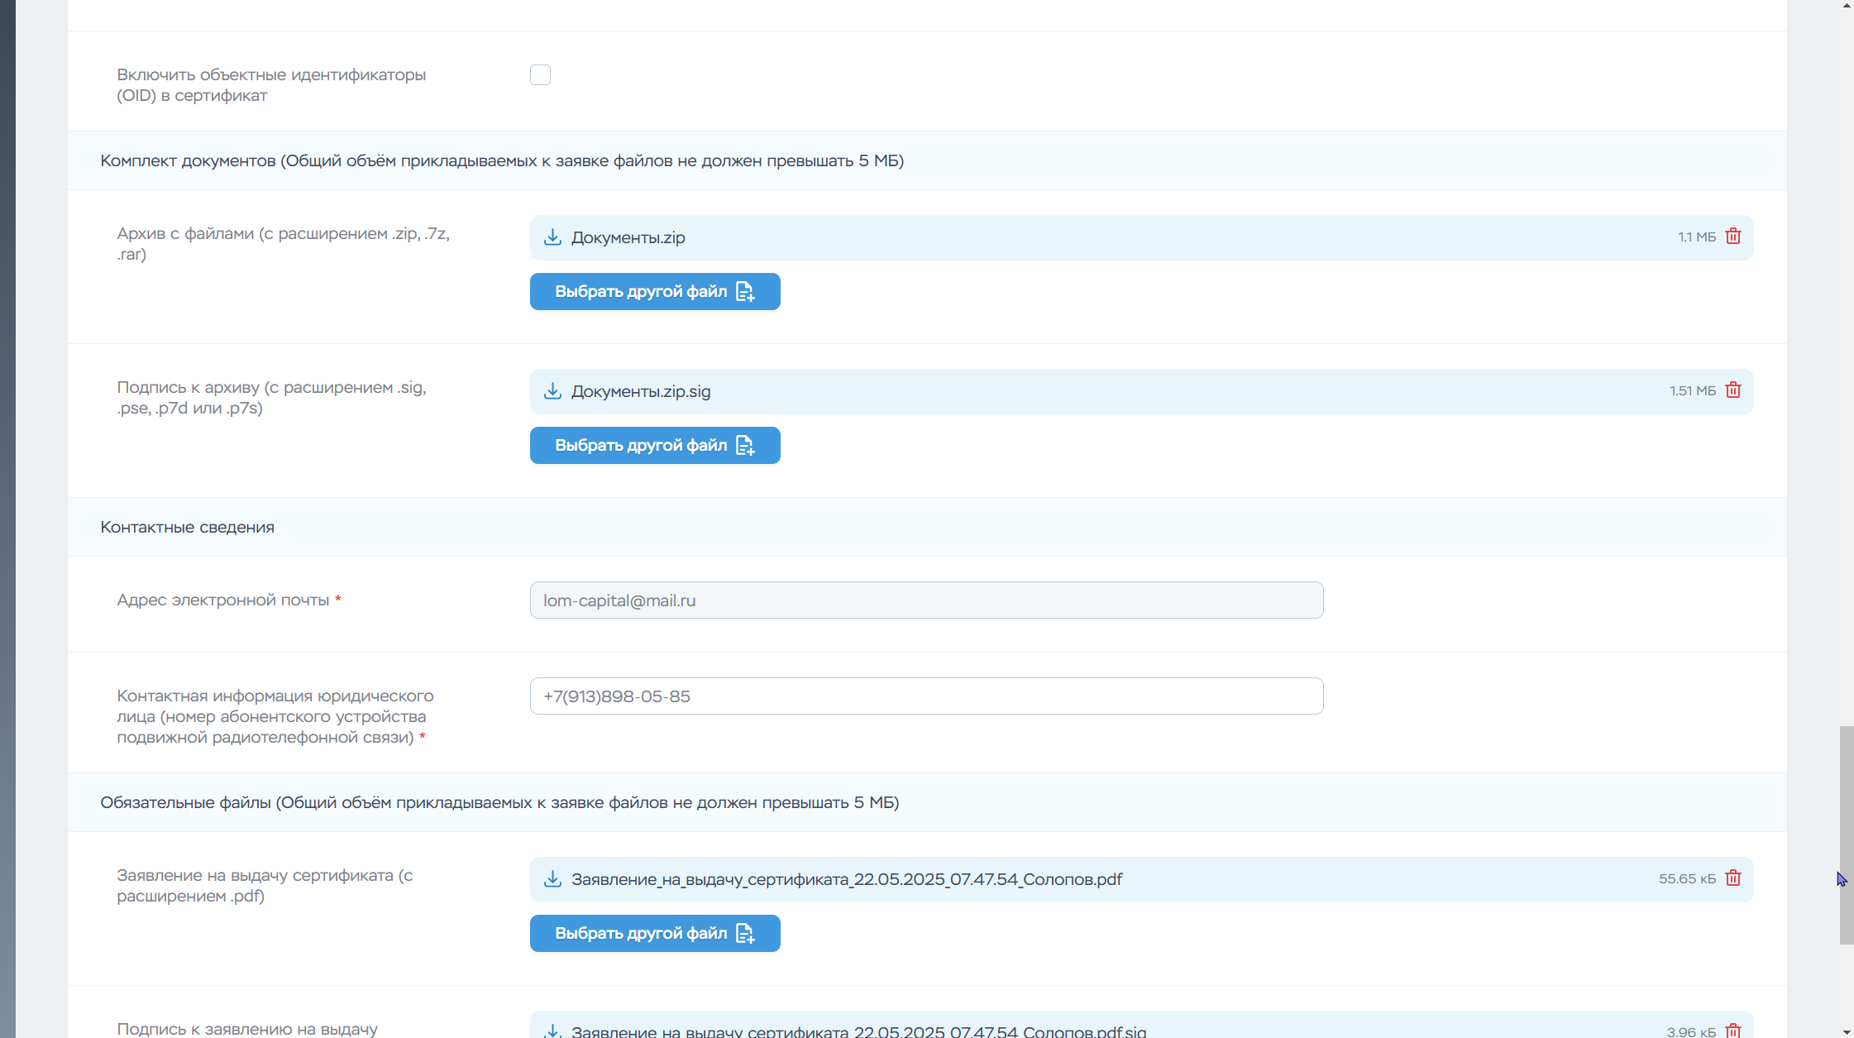Remove the Документы.zip.sig signature file
The image size is (1854, 1038).
tap(1733, 390)
